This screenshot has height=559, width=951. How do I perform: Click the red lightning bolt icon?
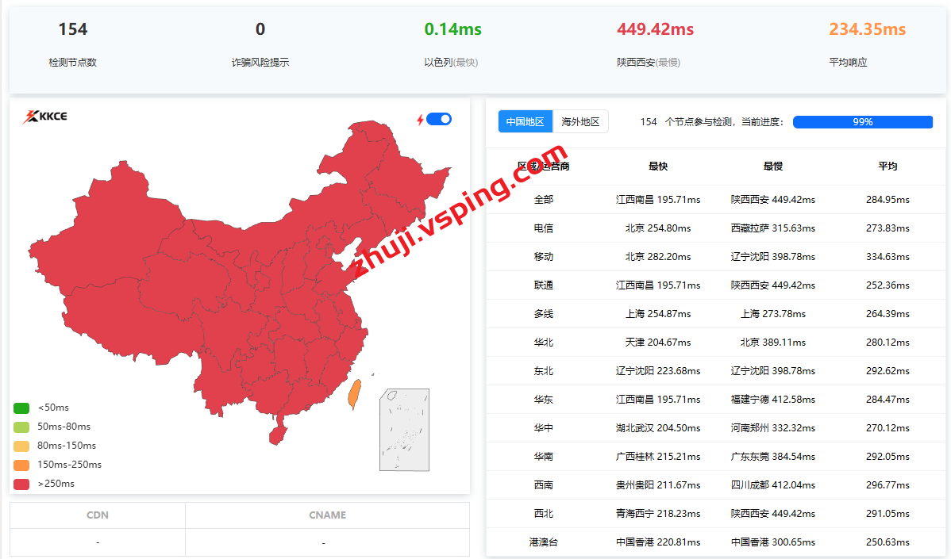420,120
